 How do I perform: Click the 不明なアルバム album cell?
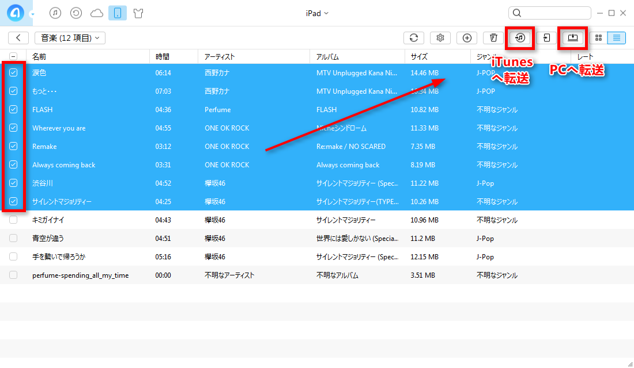click(337, 275)
